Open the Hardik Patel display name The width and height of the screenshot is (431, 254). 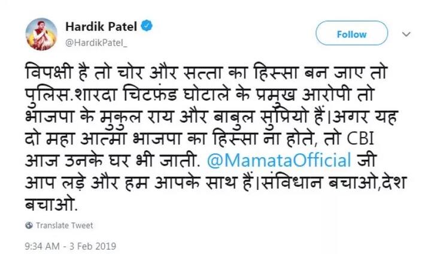point(101,26)
